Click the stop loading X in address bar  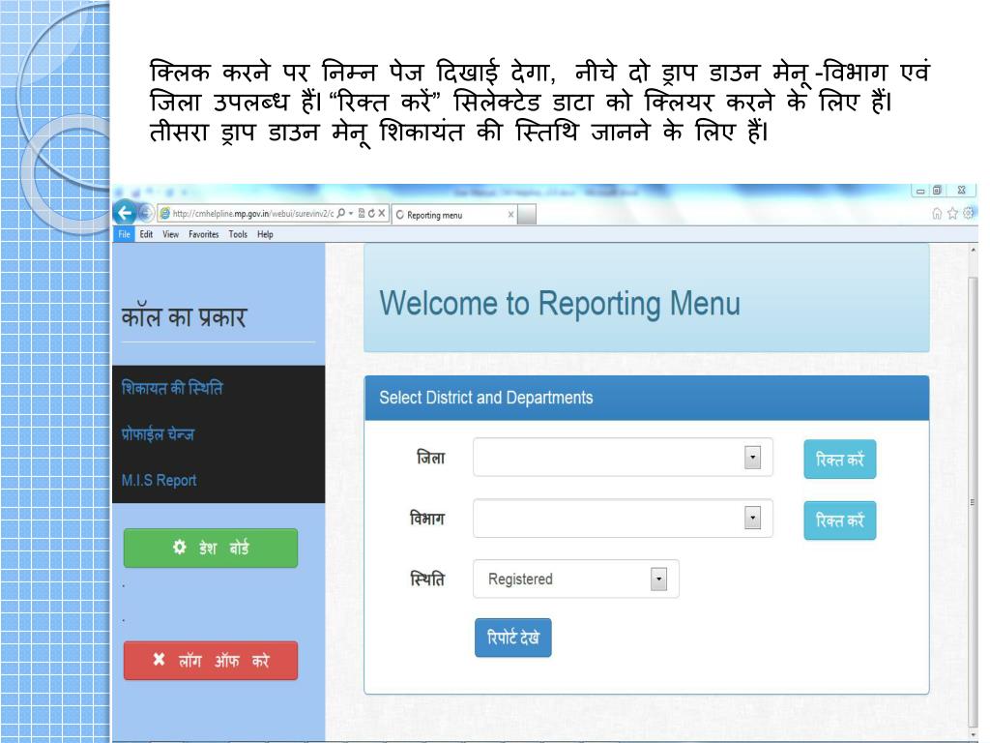pos(381,214)
